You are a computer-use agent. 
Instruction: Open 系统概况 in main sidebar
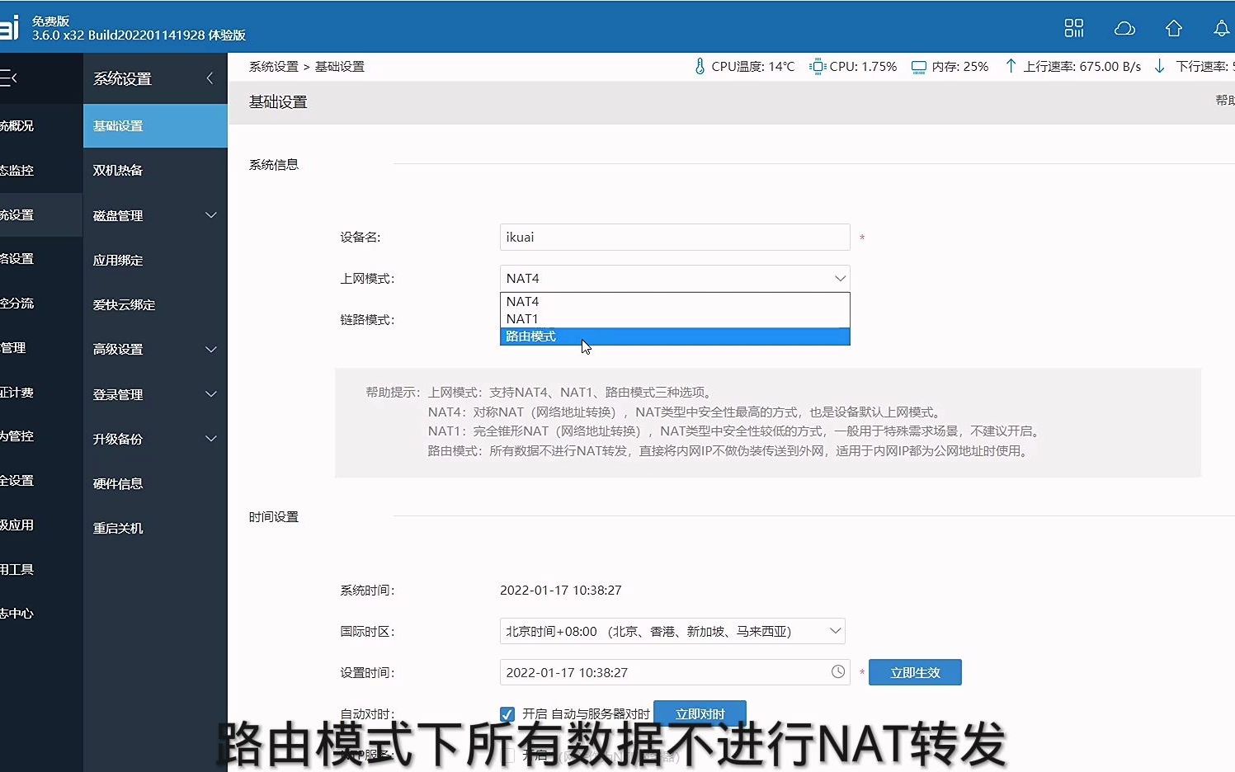point(41,125)
